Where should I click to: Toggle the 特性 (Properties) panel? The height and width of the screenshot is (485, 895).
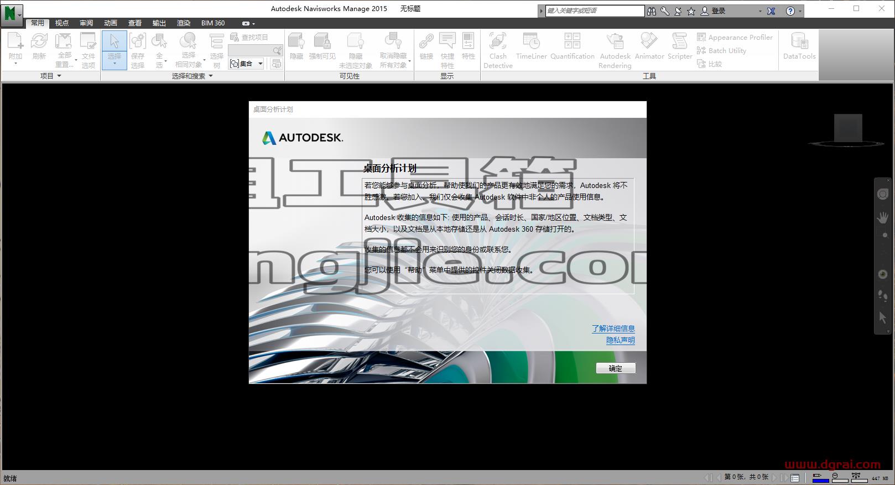(x=469, y=46)
